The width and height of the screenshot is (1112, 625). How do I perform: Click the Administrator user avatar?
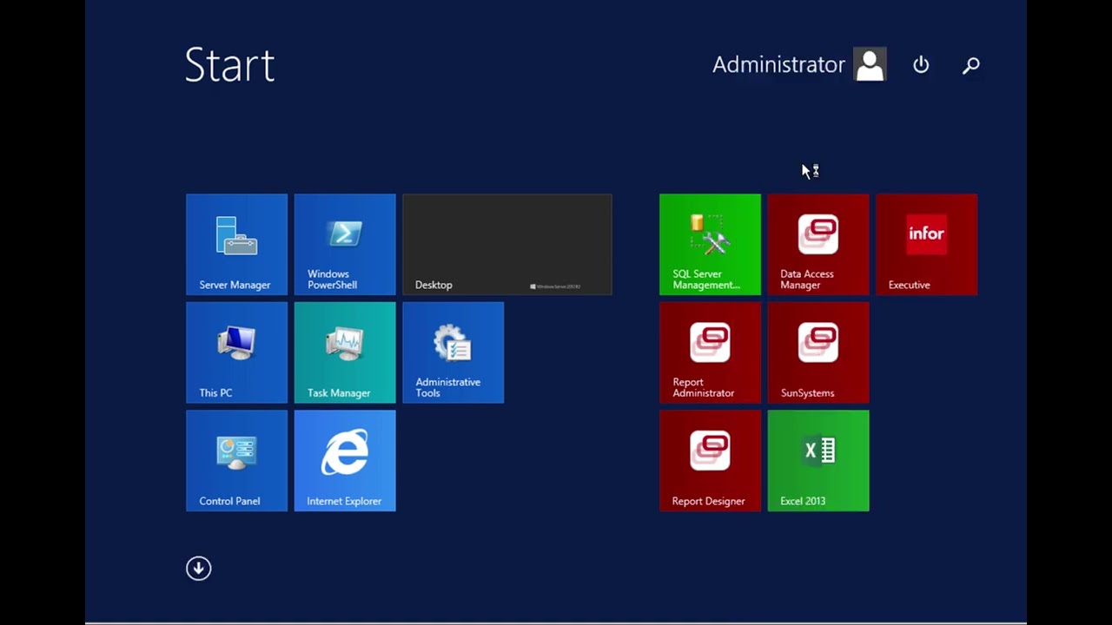click(870, 64)
